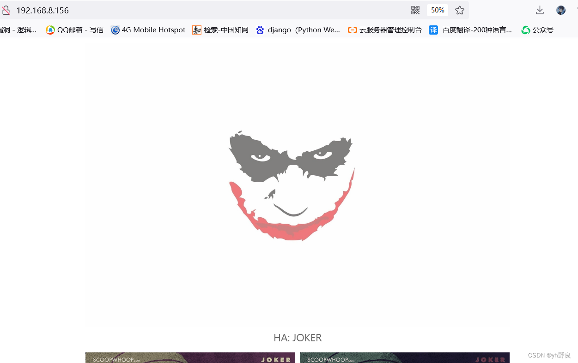Click the 中国知网 bookmark favicon
The image size is (578, 363).
[197, 30]
